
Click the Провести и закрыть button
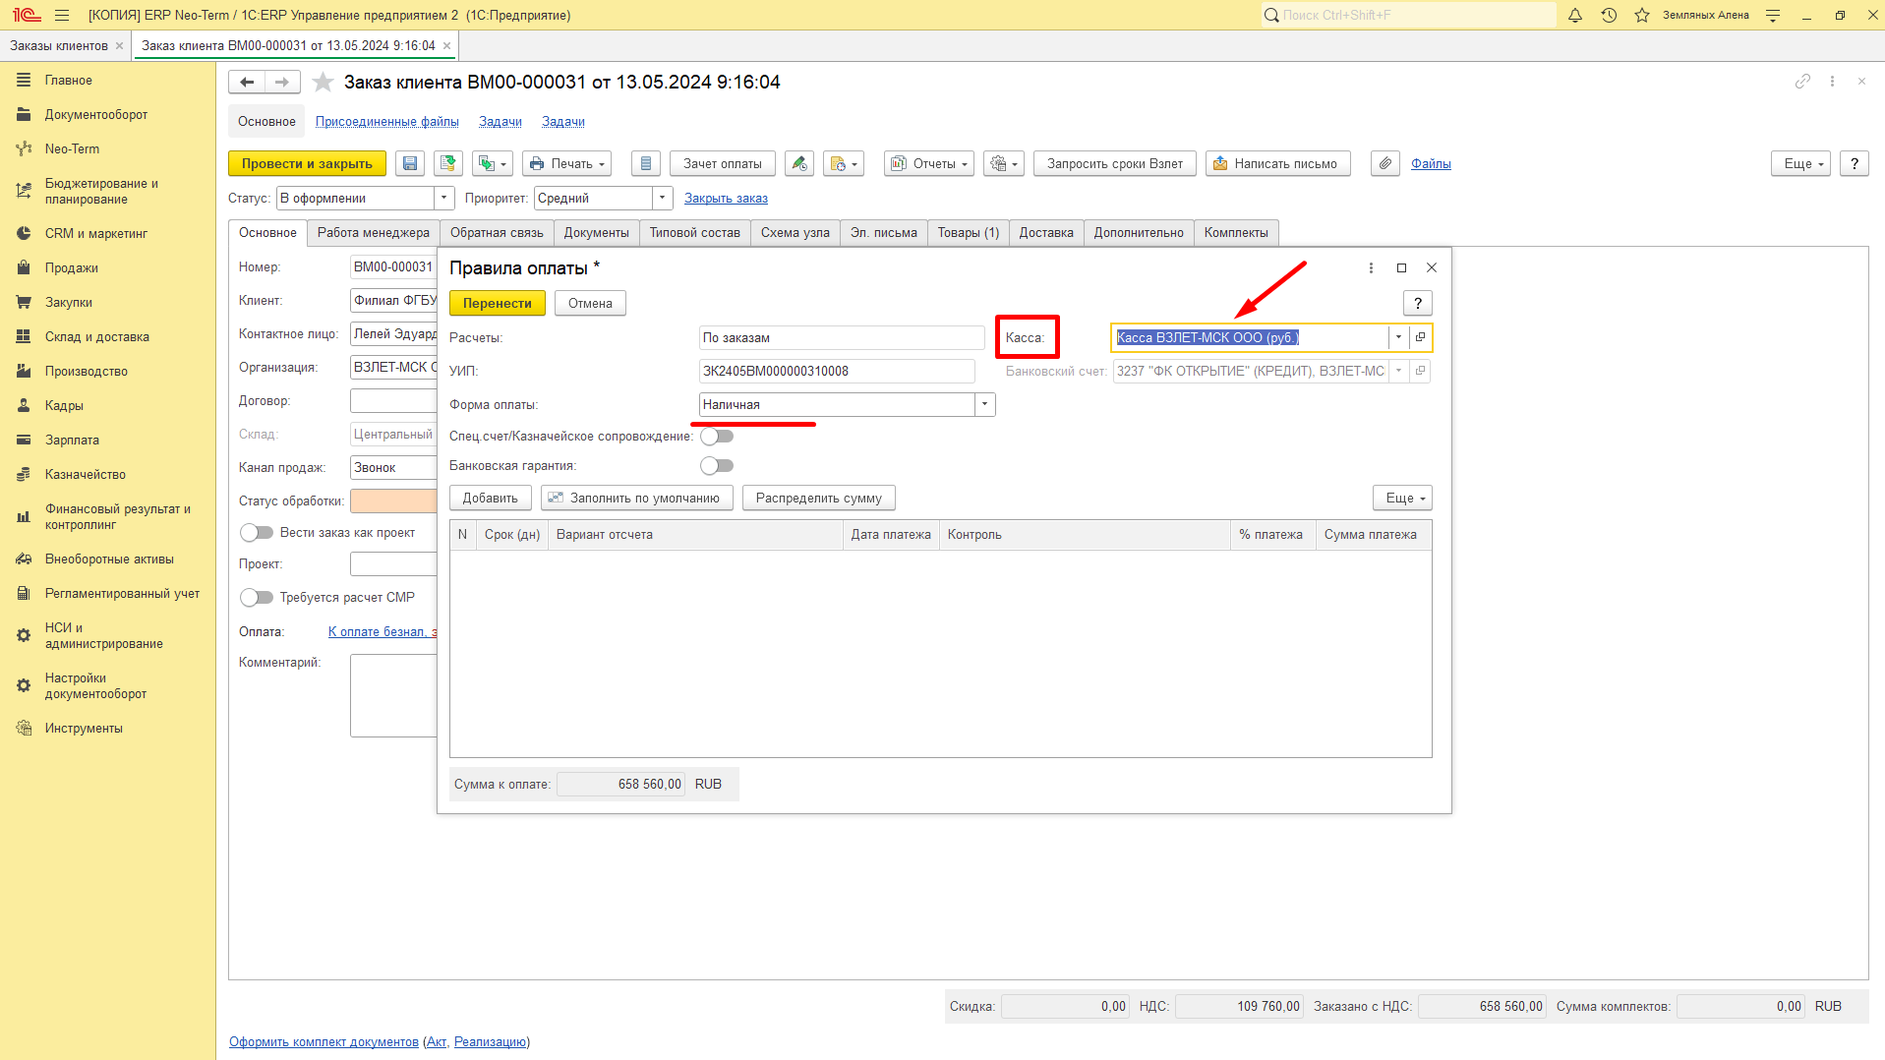pos(307,164)
